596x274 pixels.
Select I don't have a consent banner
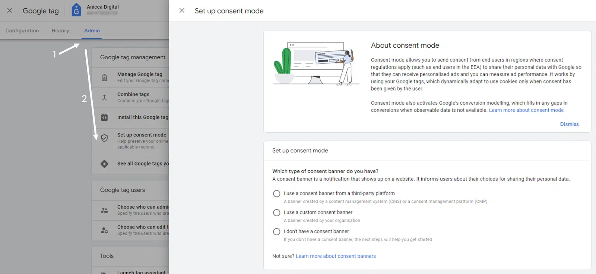pyautogui.click(x=276, y=232)
